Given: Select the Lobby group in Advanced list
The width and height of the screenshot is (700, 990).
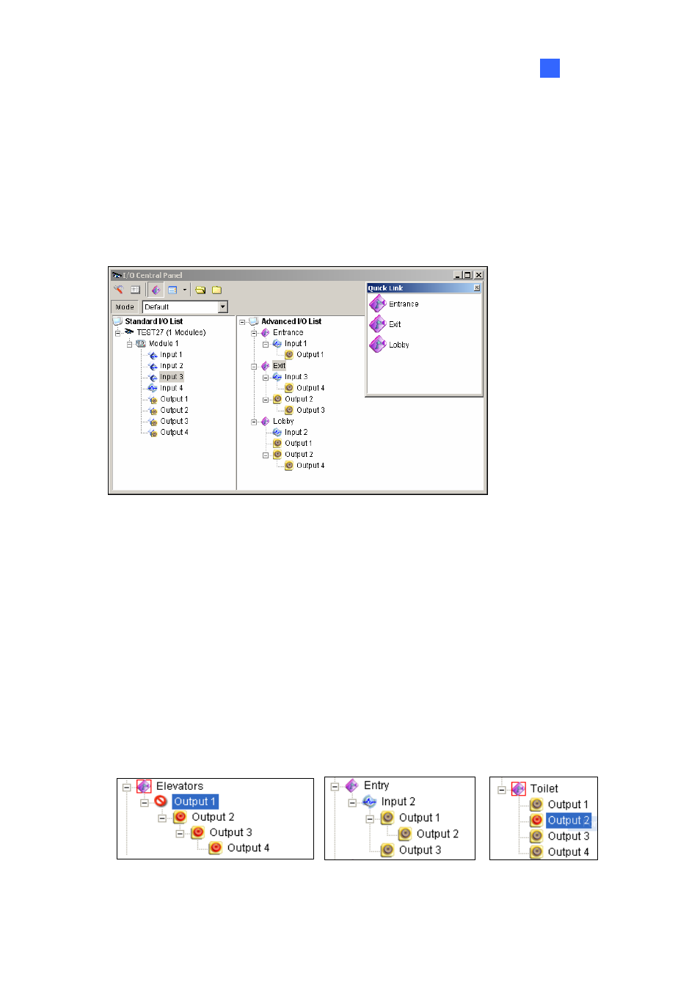Looking at the screenshot, I should tap(283, 421).
